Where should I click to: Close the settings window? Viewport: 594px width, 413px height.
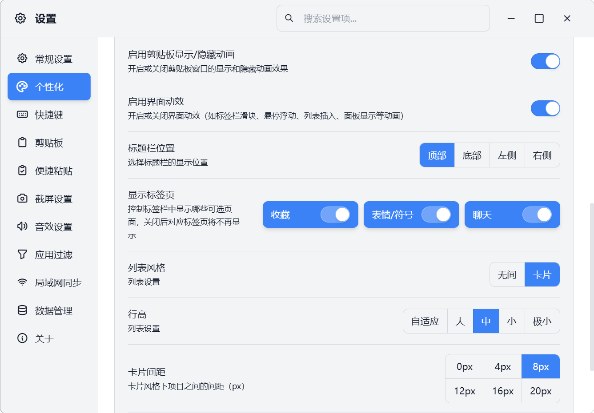click(567, 18)
